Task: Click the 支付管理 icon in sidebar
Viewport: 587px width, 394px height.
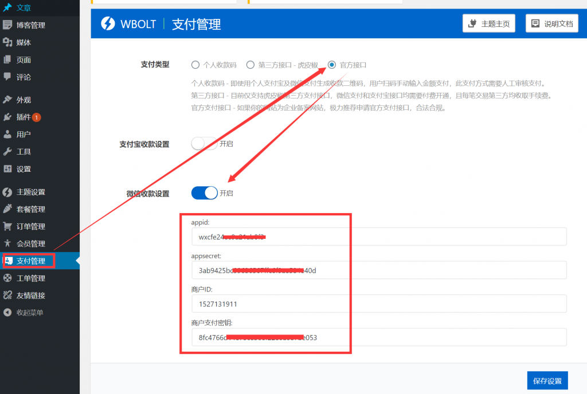Action: pos(9,261)
